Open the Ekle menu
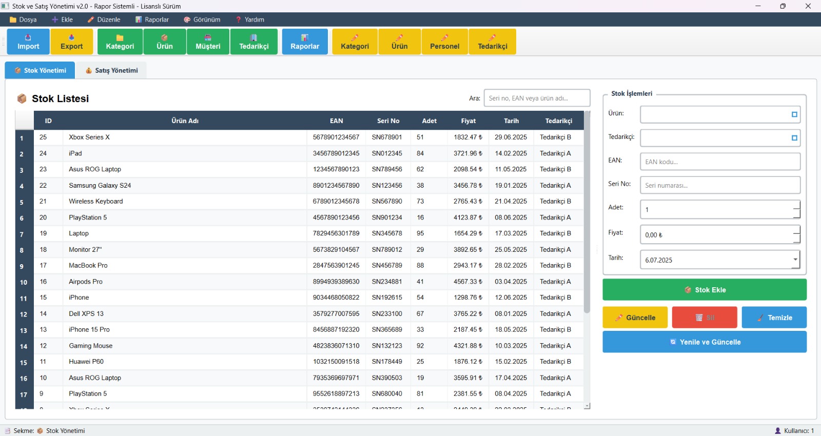 [x=62, y=19]
